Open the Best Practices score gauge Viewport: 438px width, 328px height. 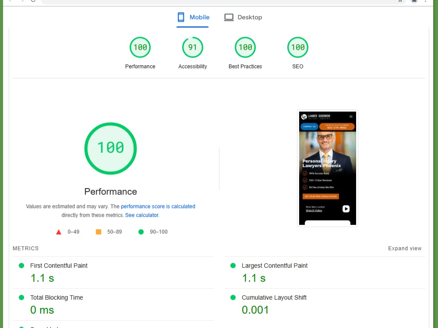click(245, 47)
